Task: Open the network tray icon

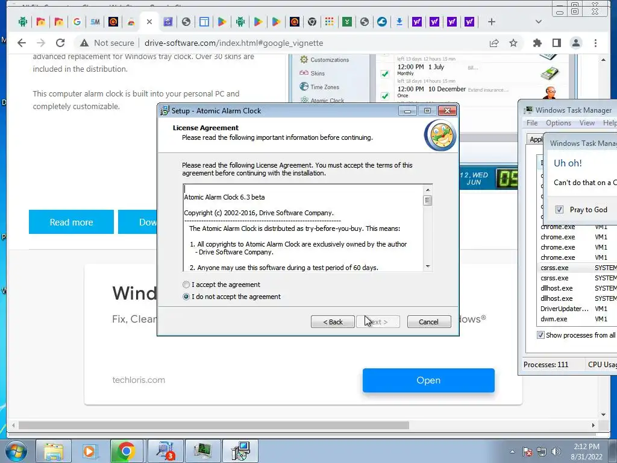Action: (x=542, y=452)
